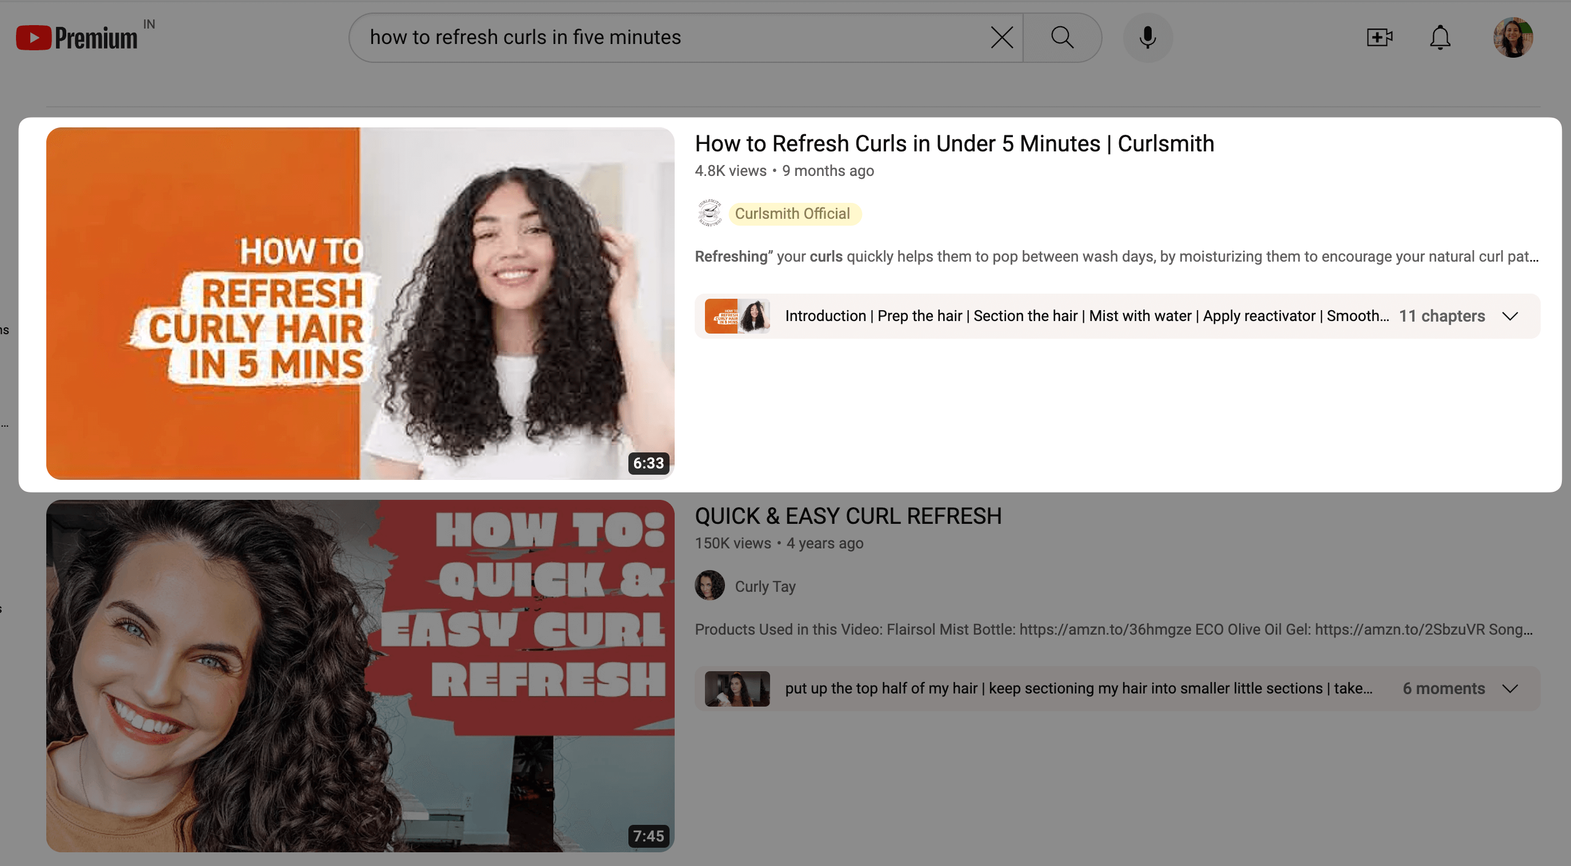Open the Curly Tay channel link
This screenshot has height=866, width=1571.
[x=765, y=587]
